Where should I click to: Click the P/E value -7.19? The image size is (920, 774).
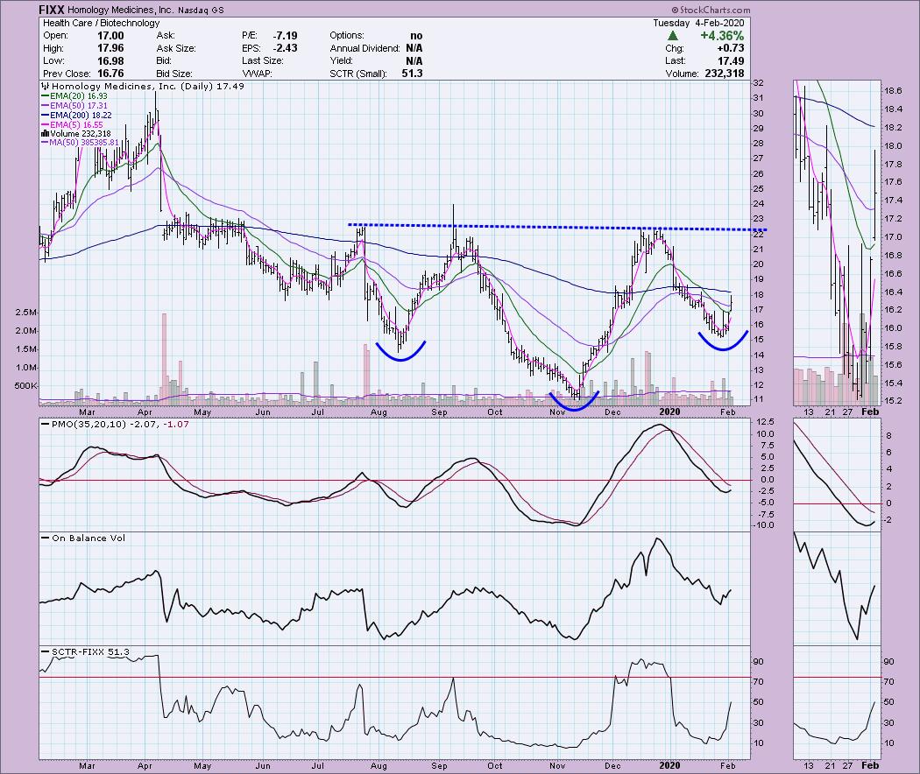[285, 36]
